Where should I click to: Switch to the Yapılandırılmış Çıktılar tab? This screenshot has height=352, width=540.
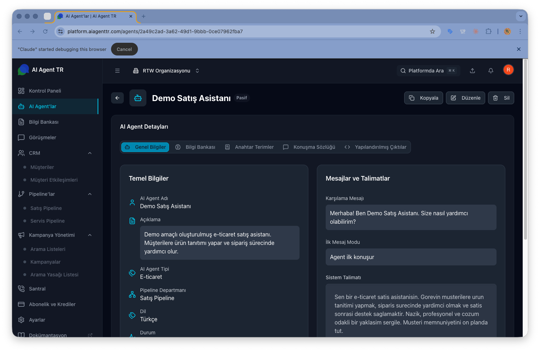click(376, 147)
